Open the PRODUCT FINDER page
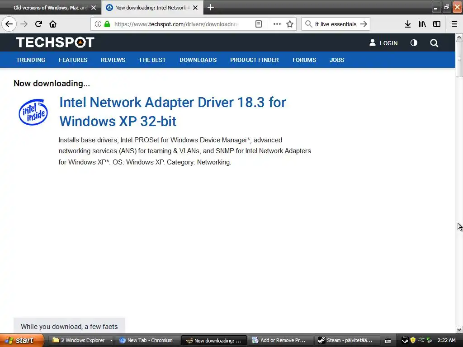 (x=255, y=60)
